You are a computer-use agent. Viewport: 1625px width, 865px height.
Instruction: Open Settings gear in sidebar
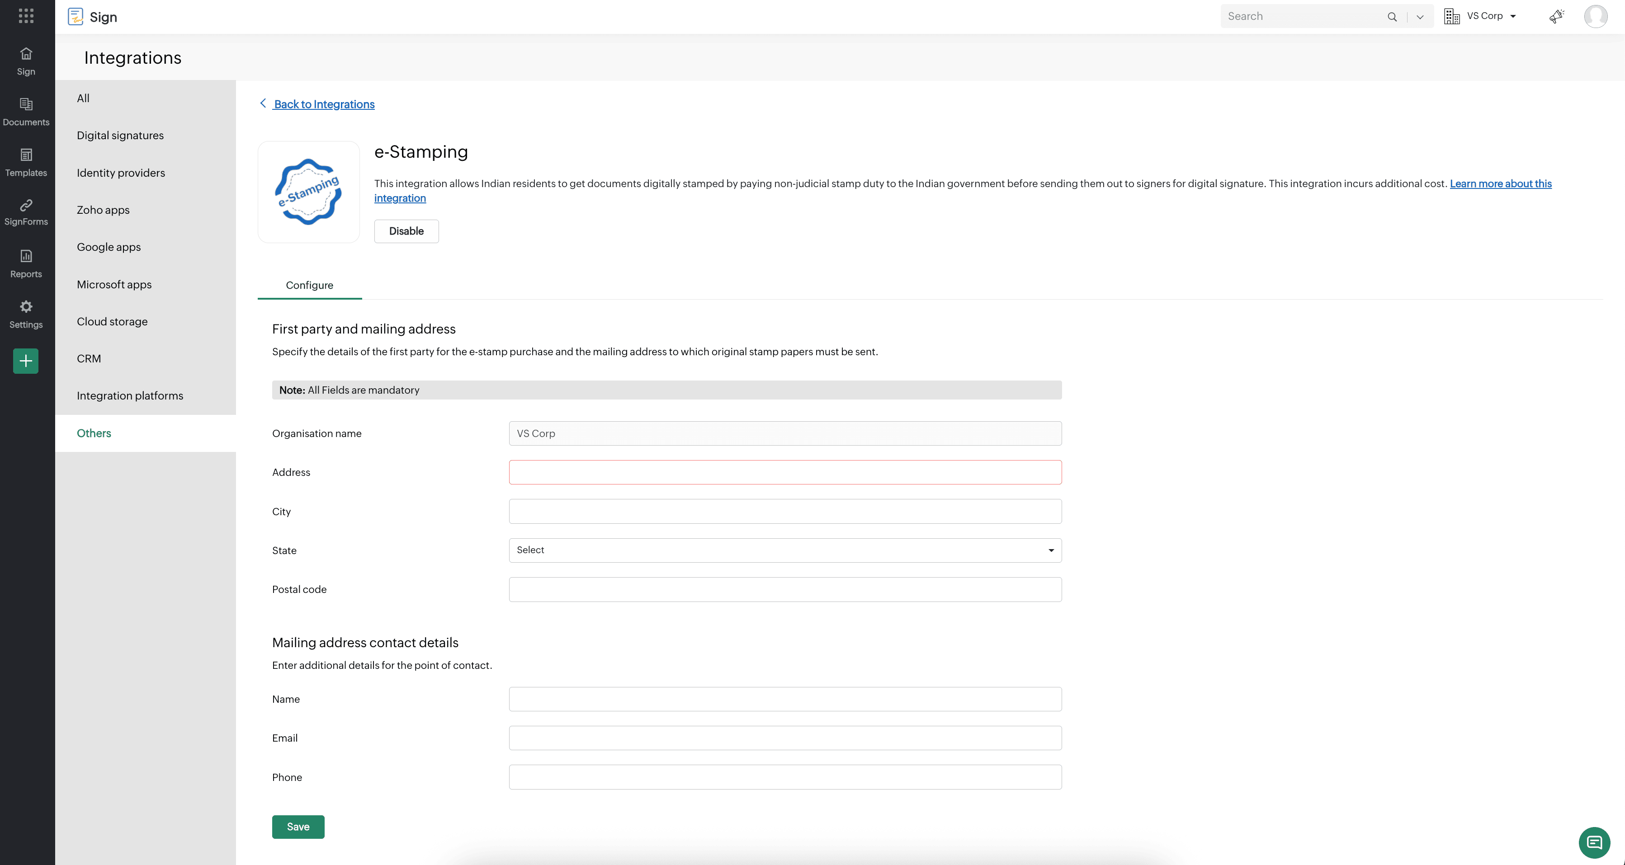coord(26,314)
